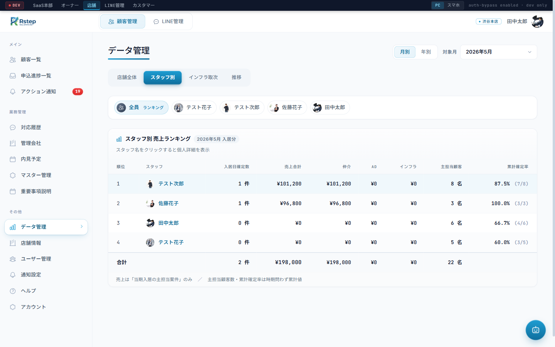This screenshot has width=555, height=347.
Task: Open the 推移 tab
Action: [x=237, y=77]
